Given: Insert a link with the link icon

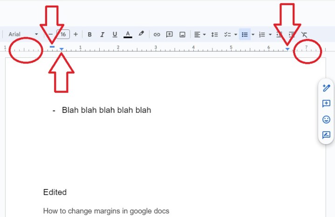Looking at the screenshot, I should click(157, 35).
